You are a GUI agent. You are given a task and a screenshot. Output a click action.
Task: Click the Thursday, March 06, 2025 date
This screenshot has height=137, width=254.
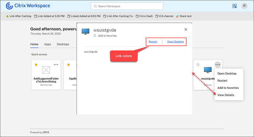click(45, 34)
